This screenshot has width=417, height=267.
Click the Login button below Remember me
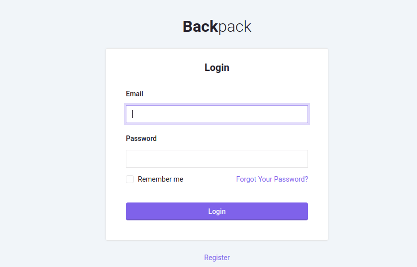(217, 211)
